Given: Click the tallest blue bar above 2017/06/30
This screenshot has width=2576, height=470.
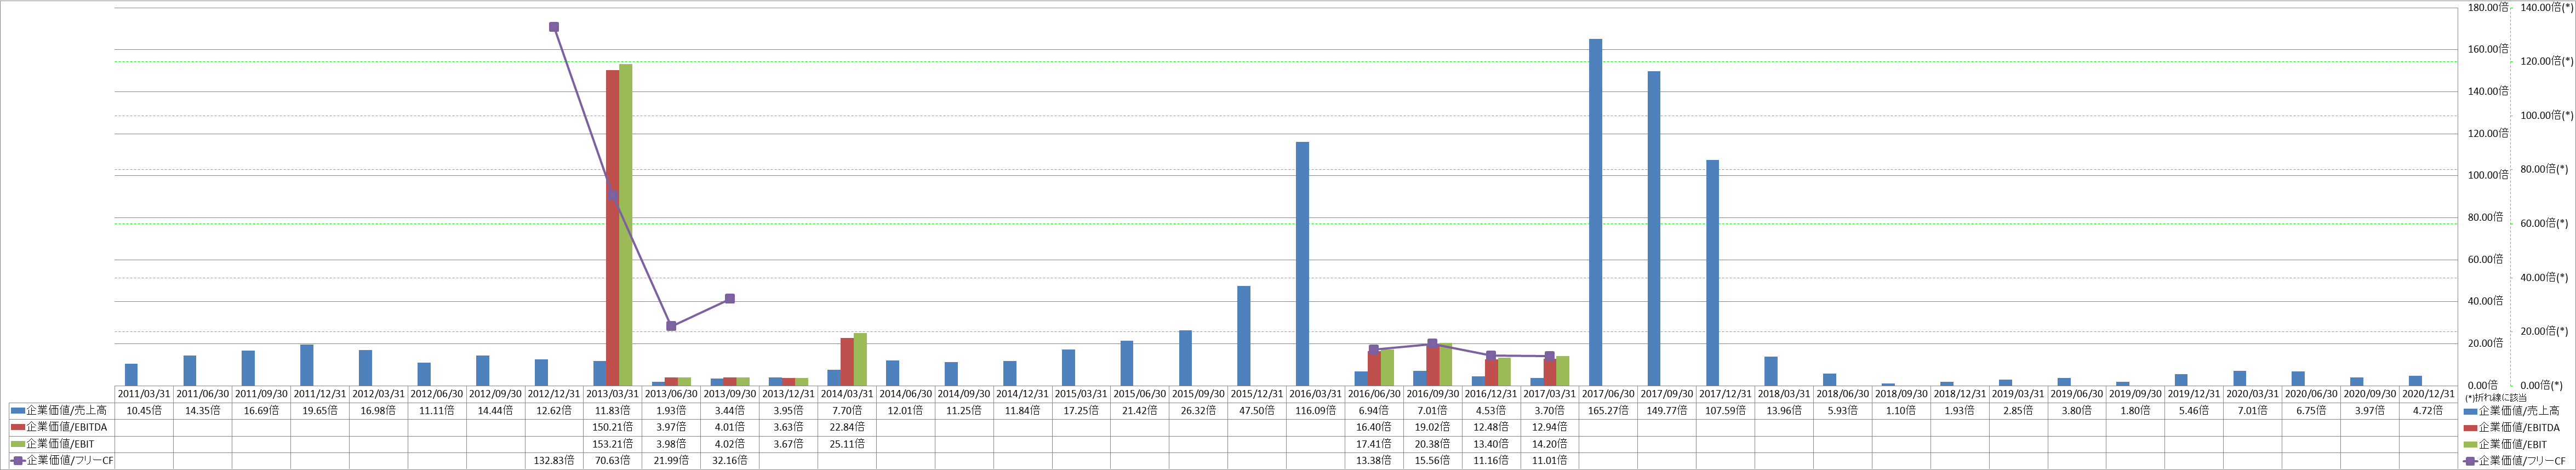Looking at the screenshot, I should [1596, 213].
